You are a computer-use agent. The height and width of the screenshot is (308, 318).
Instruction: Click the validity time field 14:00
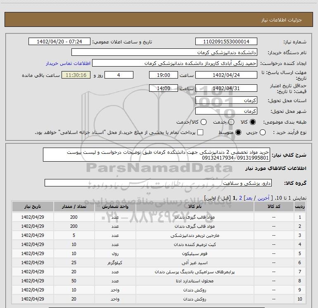point(164,88)
